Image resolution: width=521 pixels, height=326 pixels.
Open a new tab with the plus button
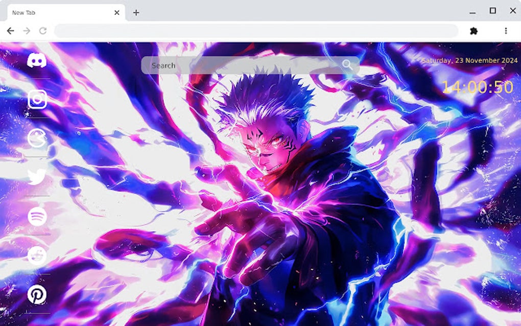pyautogui.click(x=136, y=12)
